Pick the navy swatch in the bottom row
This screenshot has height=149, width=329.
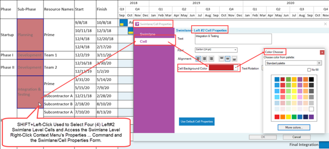point(306,116)
